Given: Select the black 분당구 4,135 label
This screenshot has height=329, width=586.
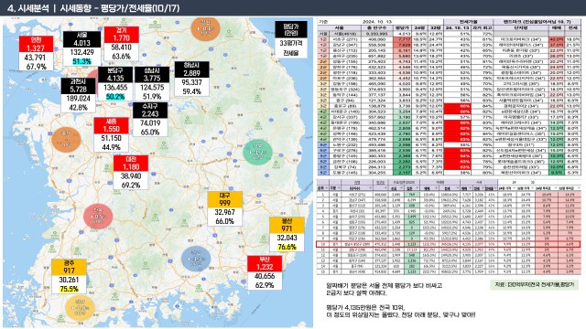Looking at the screenshot, I should point(115,75).
